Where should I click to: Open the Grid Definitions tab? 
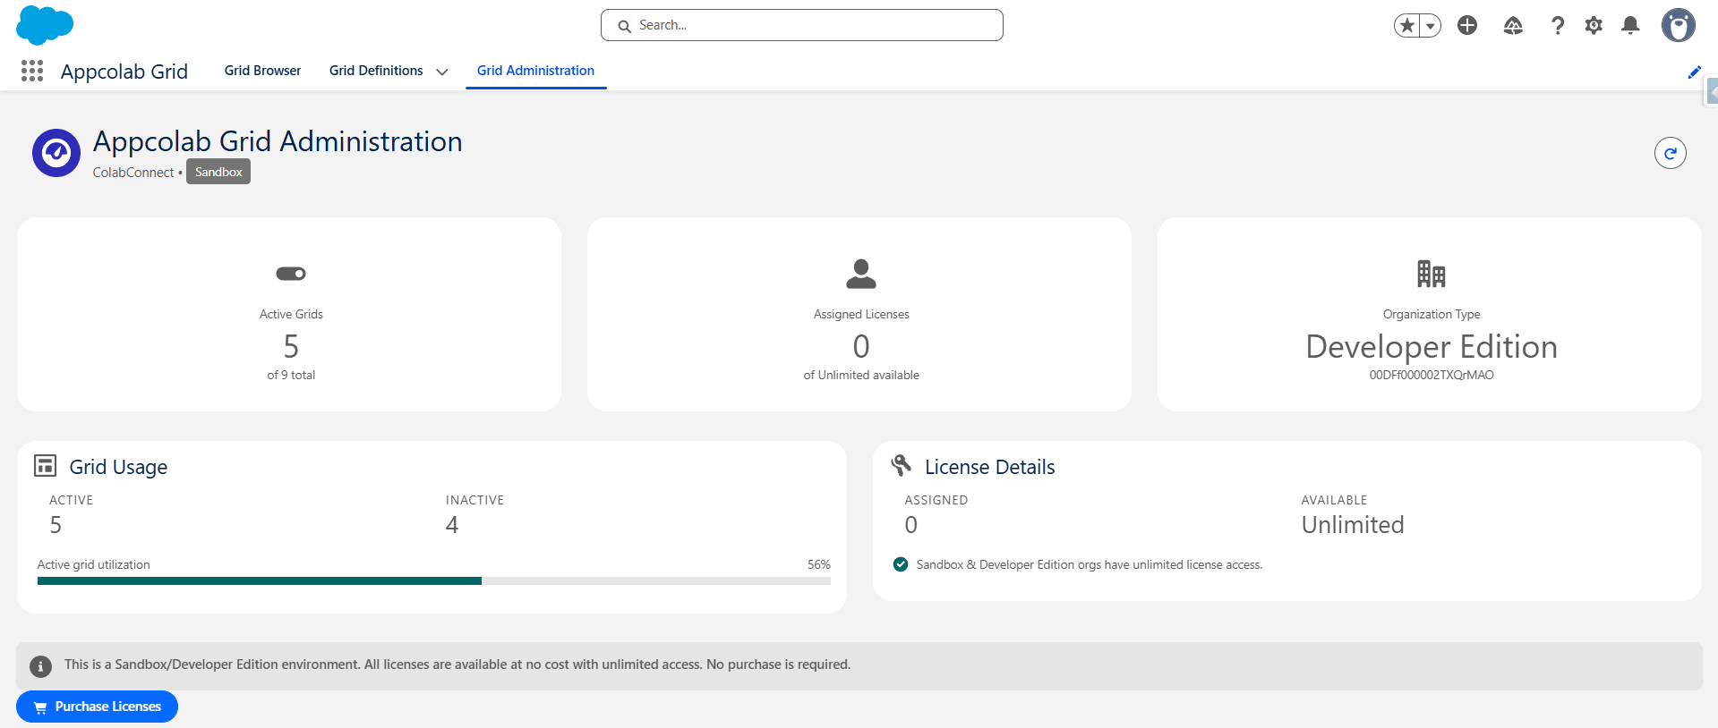point(376,71)
